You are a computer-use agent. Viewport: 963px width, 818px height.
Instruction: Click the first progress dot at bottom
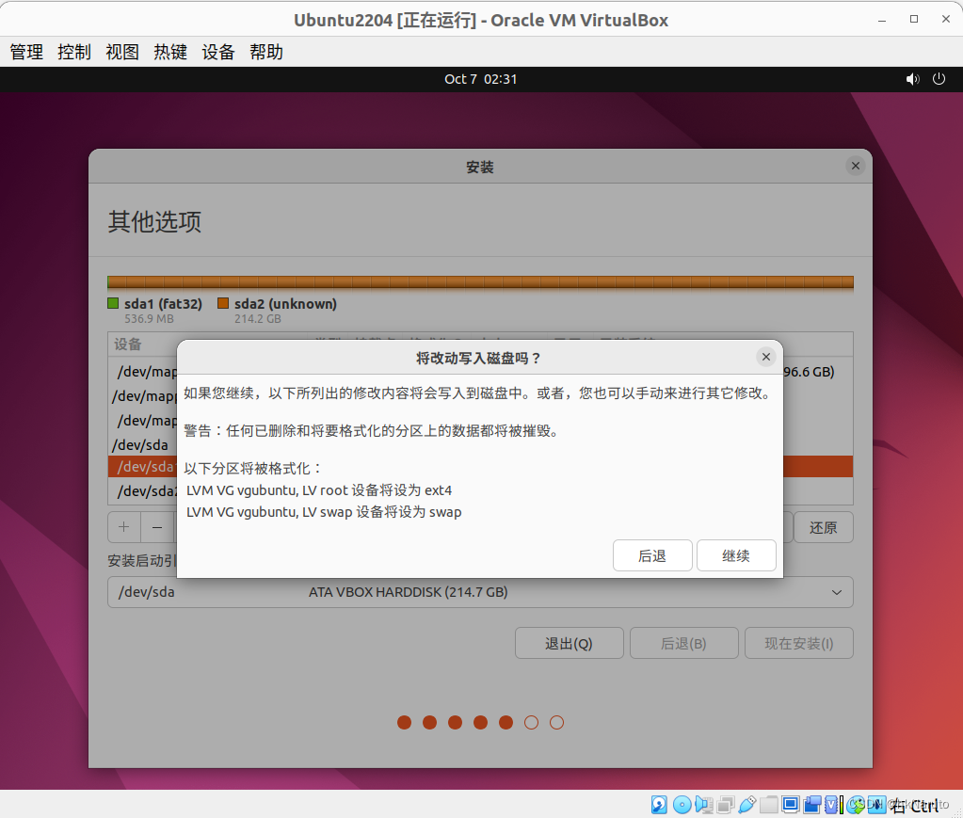point(404,723)
